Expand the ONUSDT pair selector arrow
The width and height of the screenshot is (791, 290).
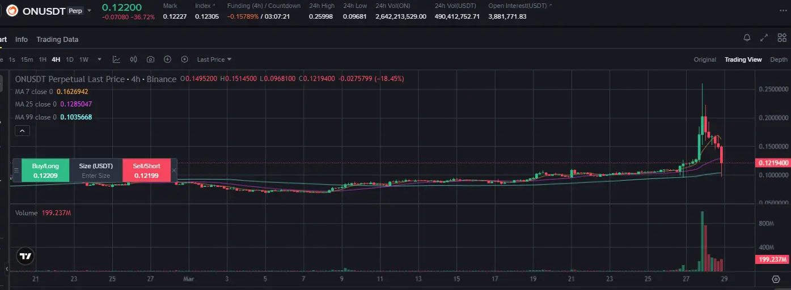pyautogui.click(x=89, y=11)
